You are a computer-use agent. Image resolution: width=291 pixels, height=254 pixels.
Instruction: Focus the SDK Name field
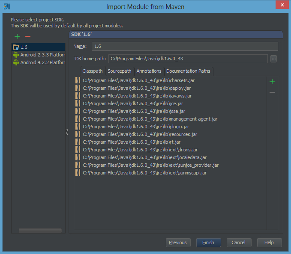(185, 46)
